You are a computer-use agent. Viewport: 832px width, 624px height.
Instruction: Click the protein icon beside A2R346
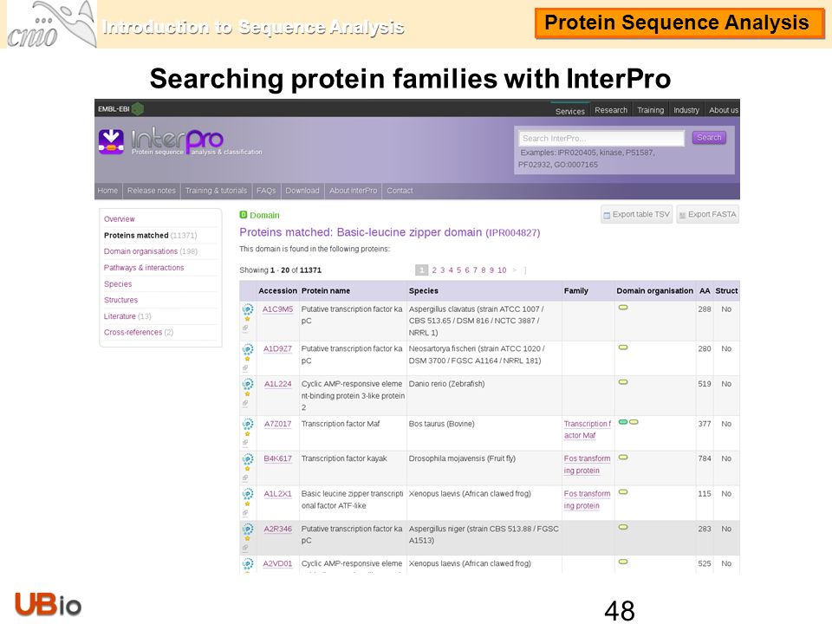coord(247,529)
